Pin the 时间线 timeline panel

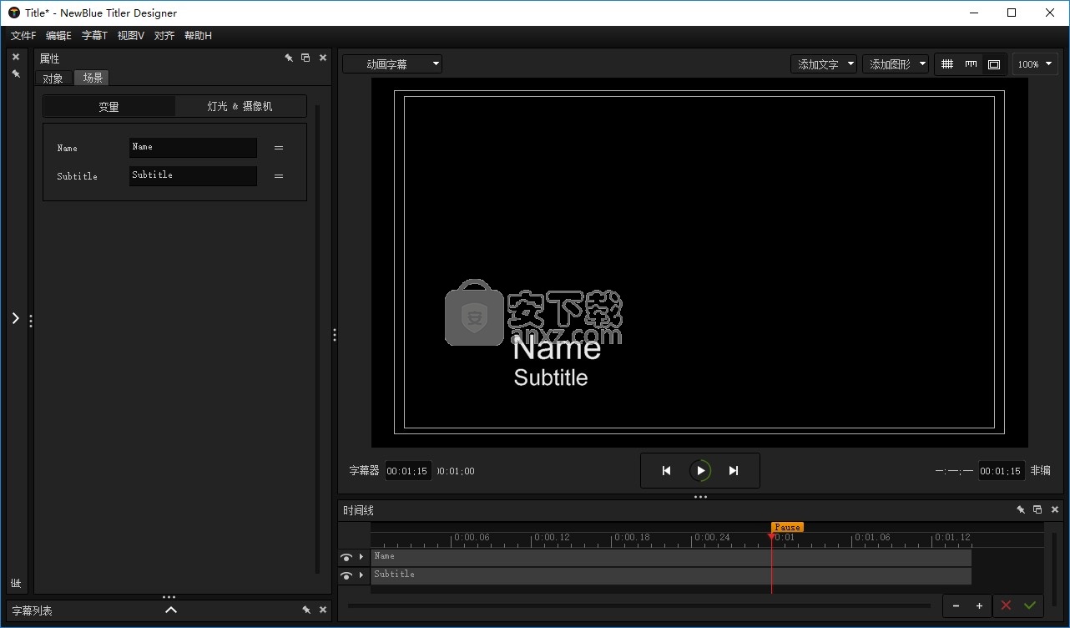(1021, 509)
